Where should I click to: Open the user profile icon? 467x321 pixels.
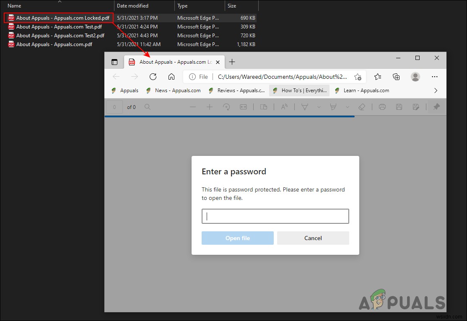(x=415, y=77)
